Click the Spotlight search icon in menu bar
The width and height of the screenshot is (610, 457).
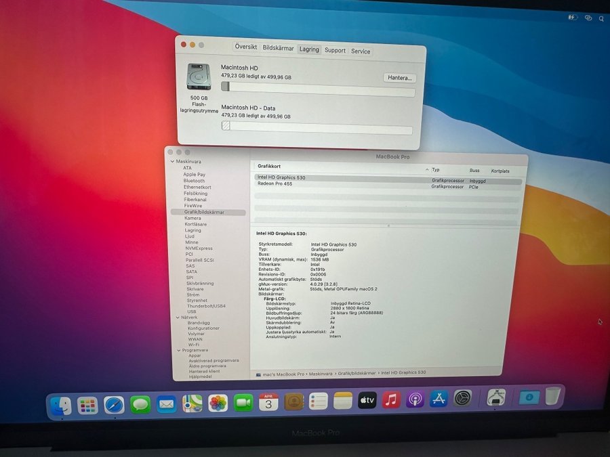[x=601, y=18]
